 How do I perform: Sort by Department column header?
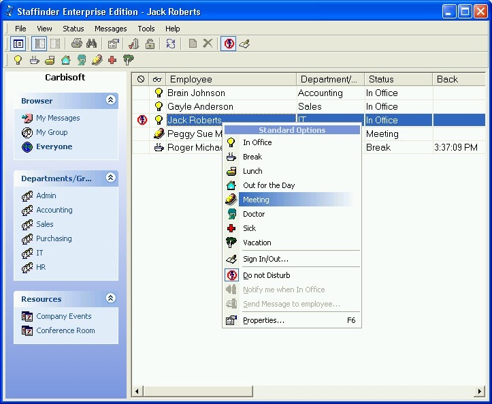[x=331, y=79]
